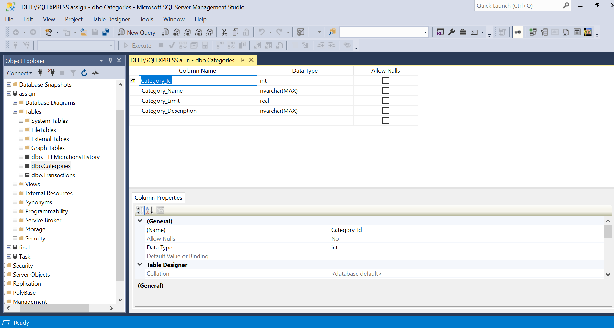This screenshot has width=614, height=328.
Task: Select the dbo.__EFMigrationsHistory table
Action: click(x=65, y=157)
